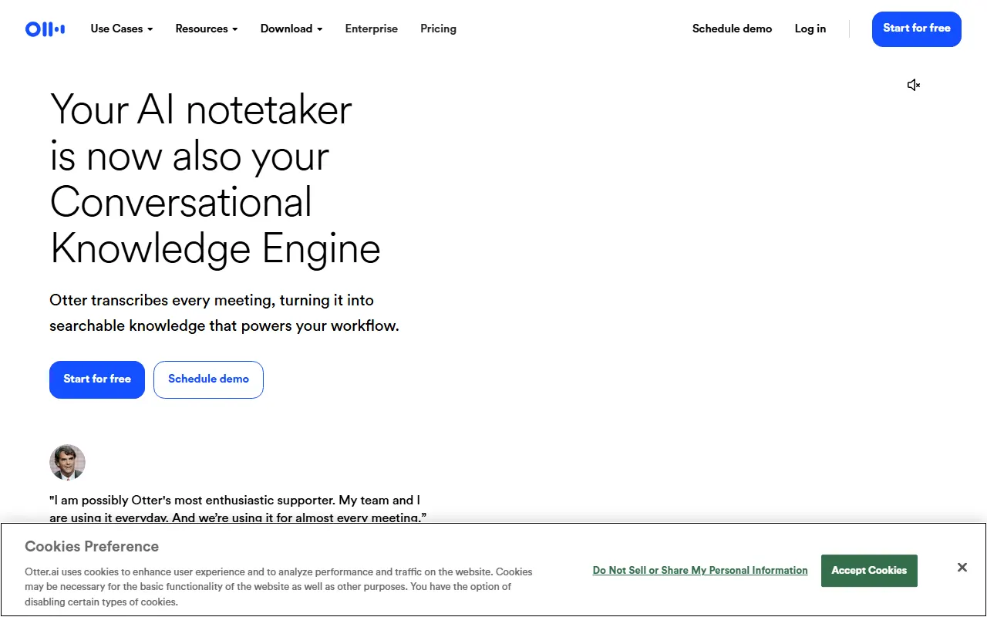Click the hero Start for free button
Image resolution: width=987 pixels, height=617 pixels.
(97, 379)
